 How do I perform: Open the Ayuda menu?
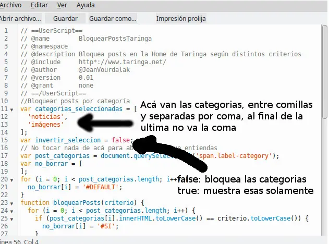[86, 5]
